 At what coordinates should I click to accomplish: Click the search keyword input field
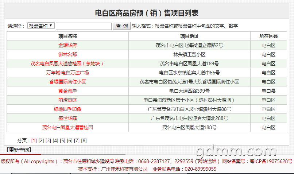click(x=84, y=26)
